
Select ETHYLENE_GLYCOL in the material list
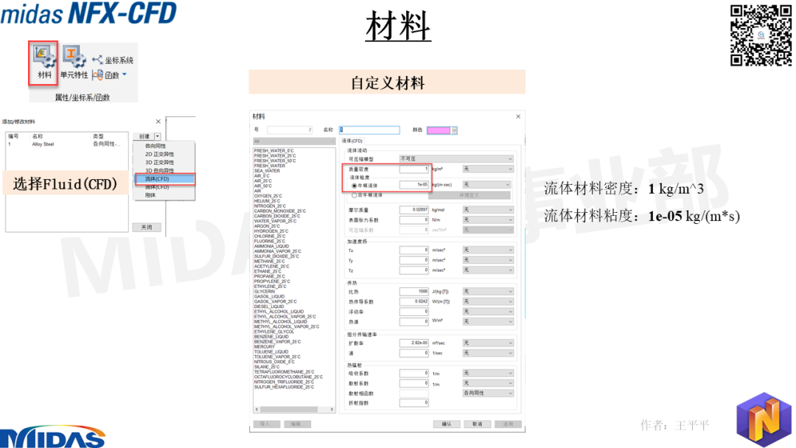[x=274, y=332]
